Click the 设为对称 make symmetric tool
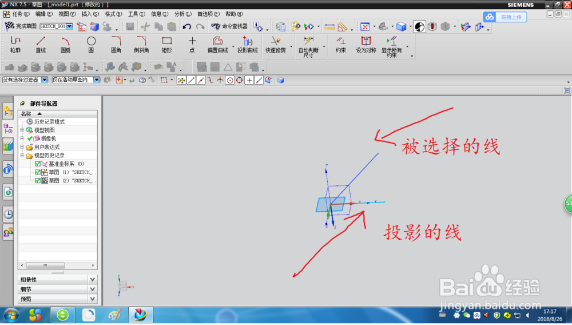Screen dimensions: 572x325 (366, 45)
